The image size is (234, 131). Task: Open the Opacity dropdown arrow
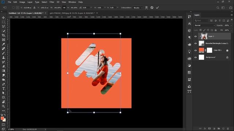pyautogui.click(x=231, y=25)
